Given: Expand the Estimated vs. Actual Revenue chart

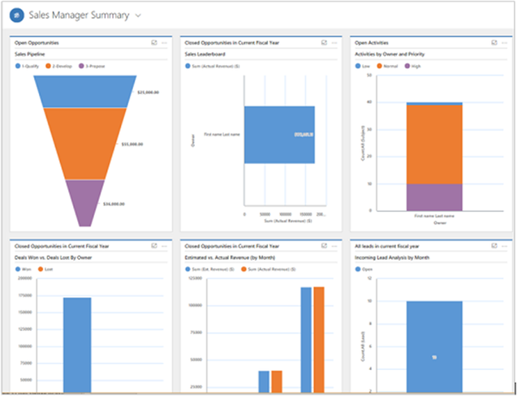Looking at the screenshot, I should point(324,246).
